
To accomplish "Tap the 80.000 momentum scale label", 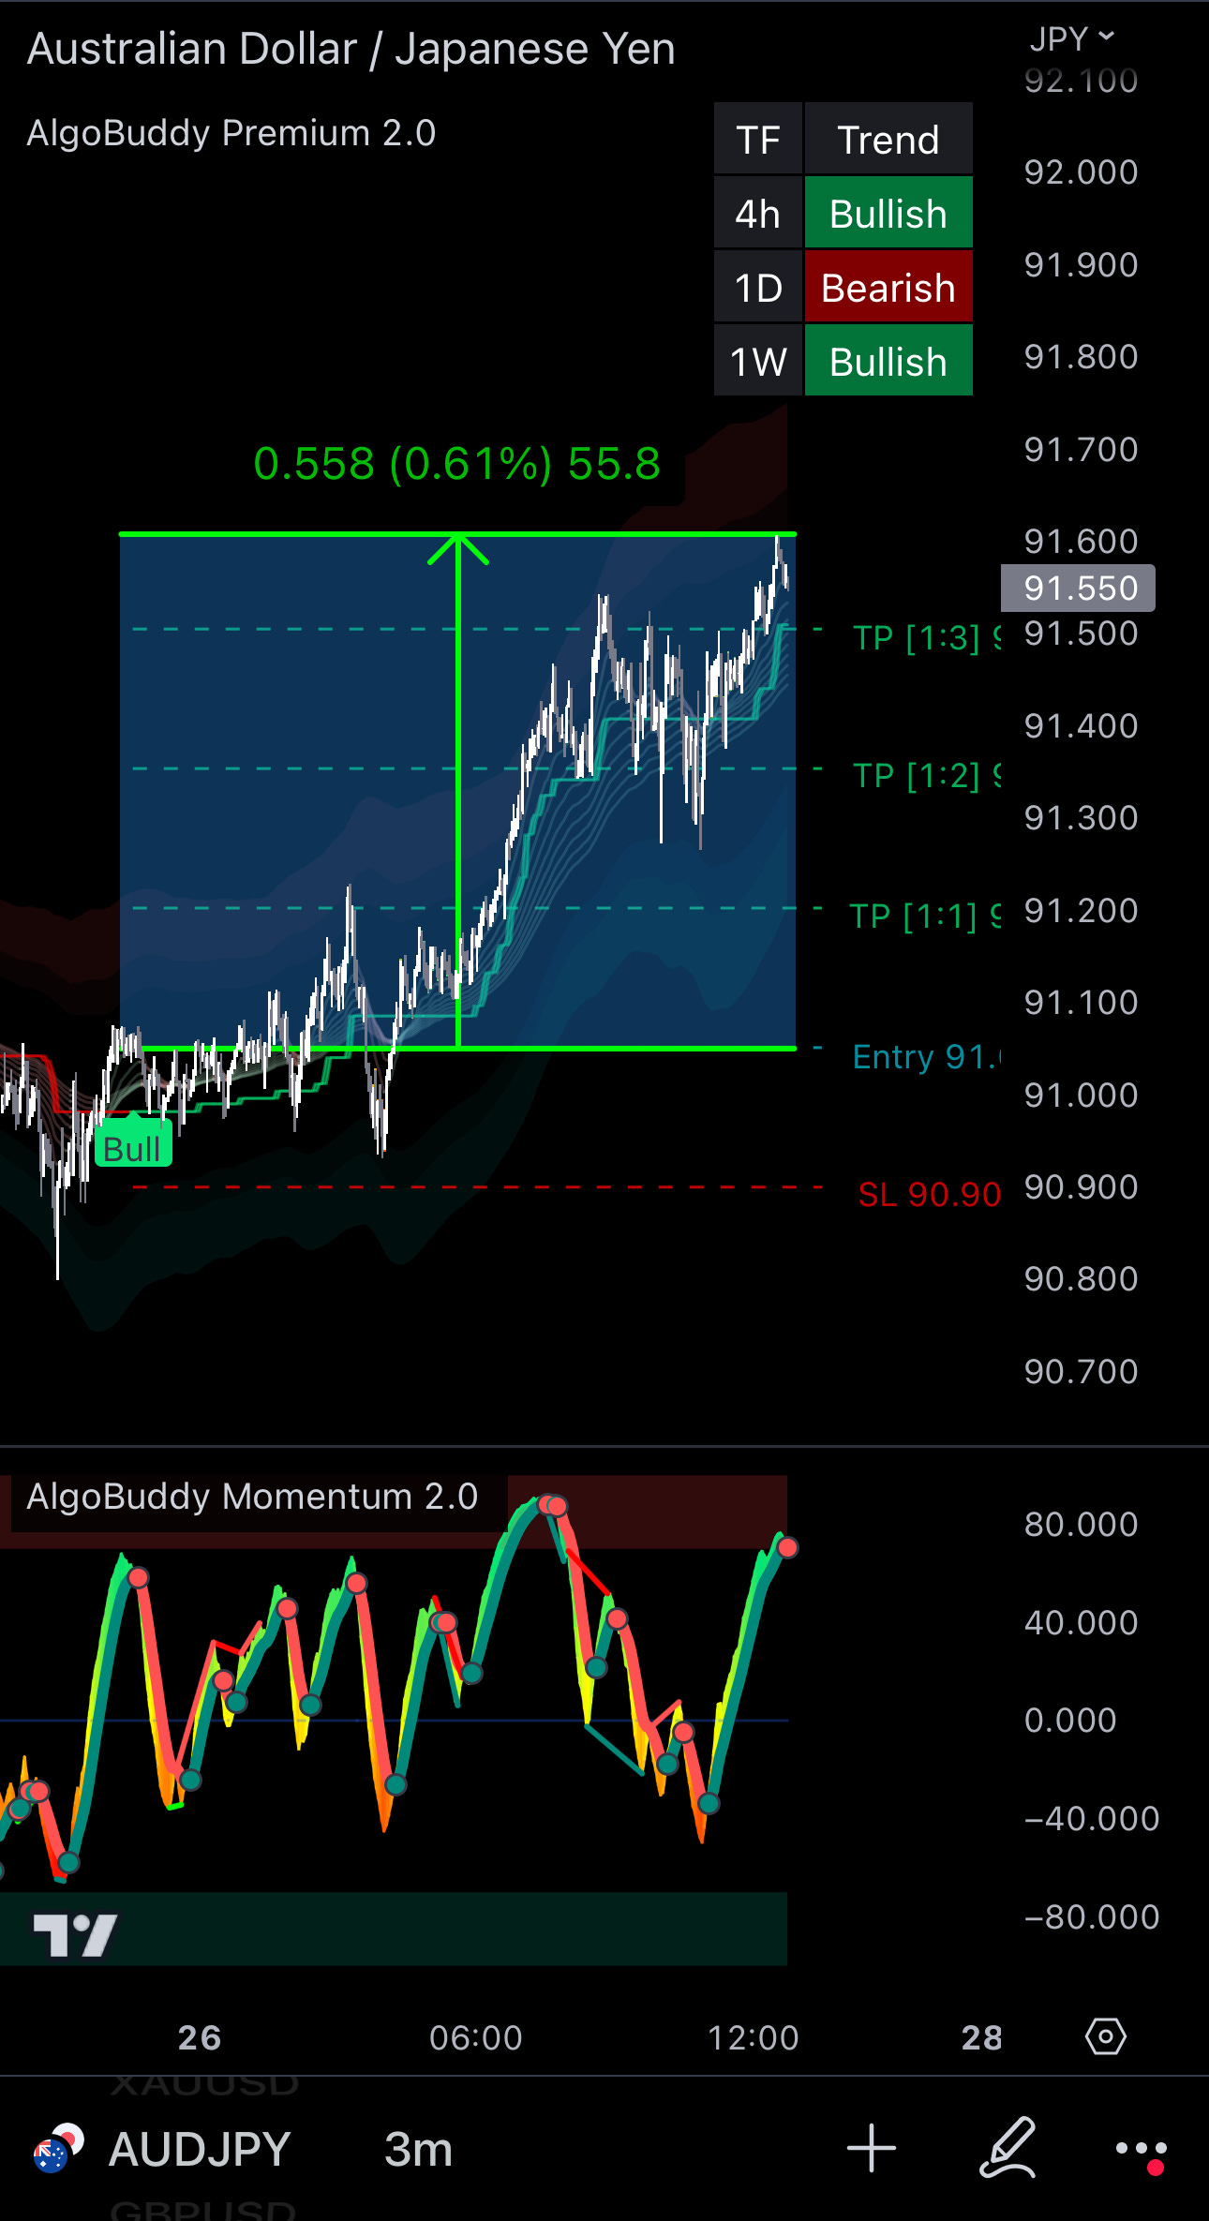I will pos(1081,1525).
